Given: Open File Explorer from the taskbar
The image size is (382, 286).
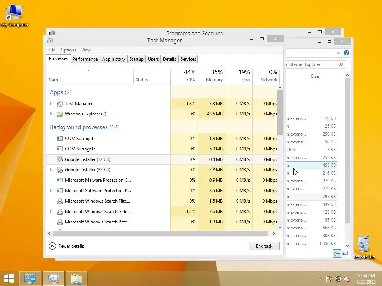Looking at the screenshot, I should [76, 279].
